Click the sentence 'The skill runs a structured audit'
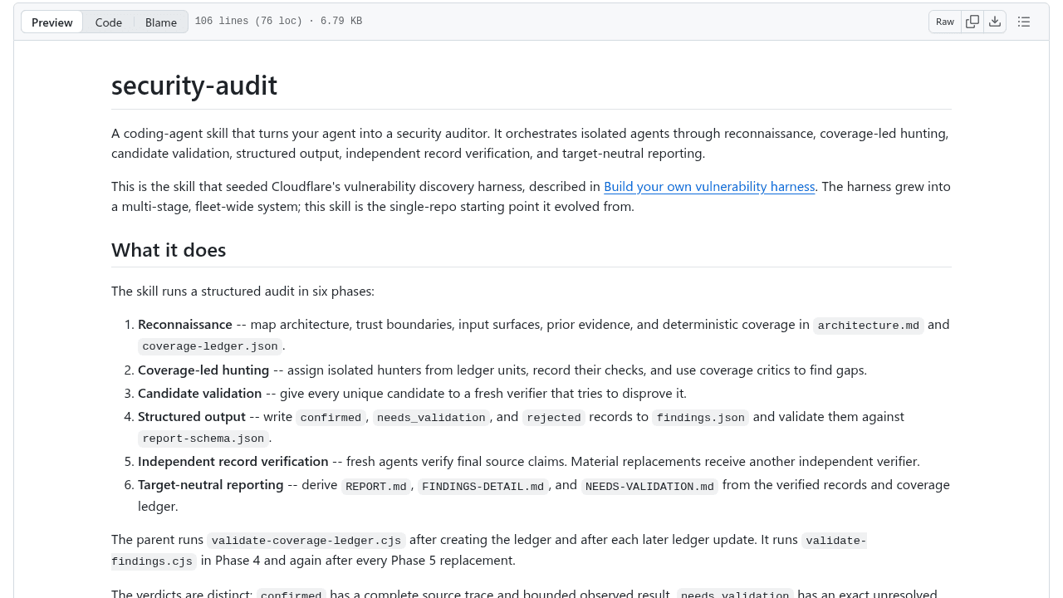The height and width of the screenshot is (598, 1063). point(242,291)
